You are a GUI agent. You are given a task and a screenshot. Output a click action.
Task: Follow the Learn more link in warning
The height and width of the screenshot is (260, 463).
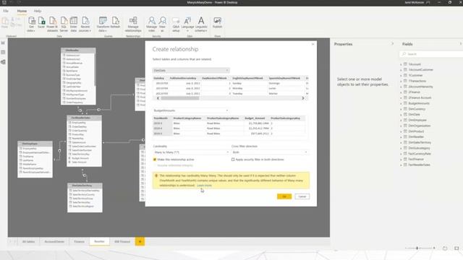pos(204,186)
